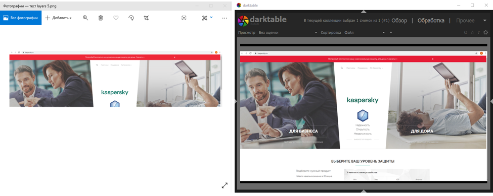Collapse the top panel with the triangle handle
The width and height of the screenshot is (493, 196).
point(364,12)
